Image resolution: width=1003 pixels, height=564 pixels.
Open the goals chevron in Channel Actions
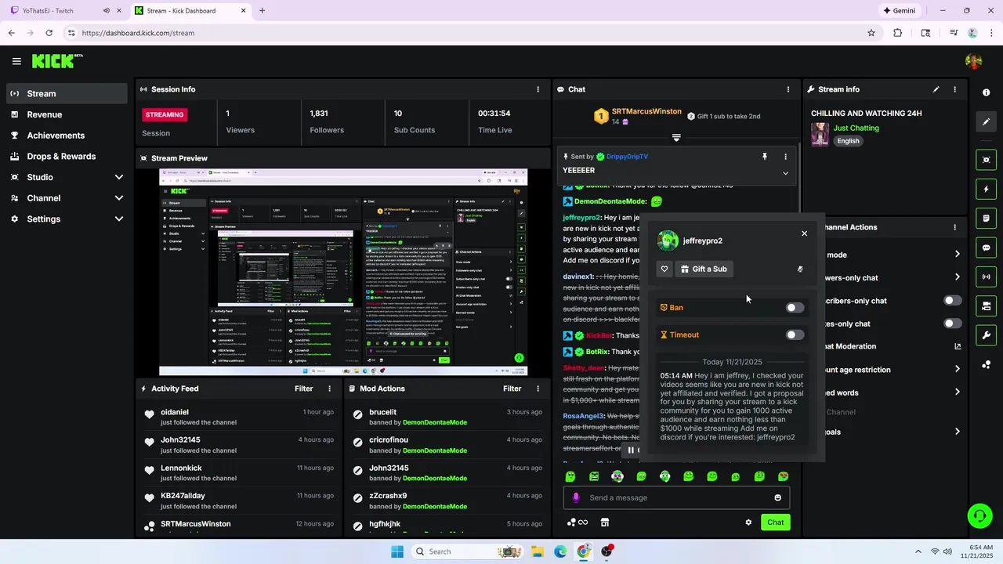(958, 432)
